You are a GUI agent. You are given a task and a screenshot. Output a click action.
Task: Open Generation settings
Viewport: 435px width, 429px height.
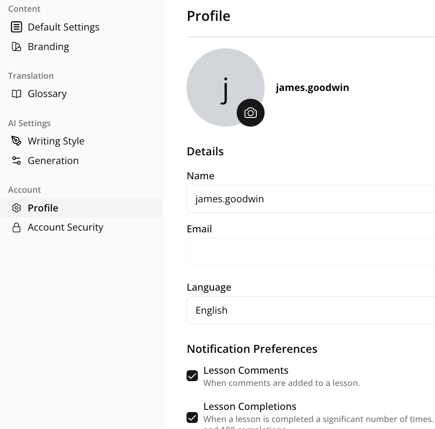pyautogui.click(x=53, y=161)
